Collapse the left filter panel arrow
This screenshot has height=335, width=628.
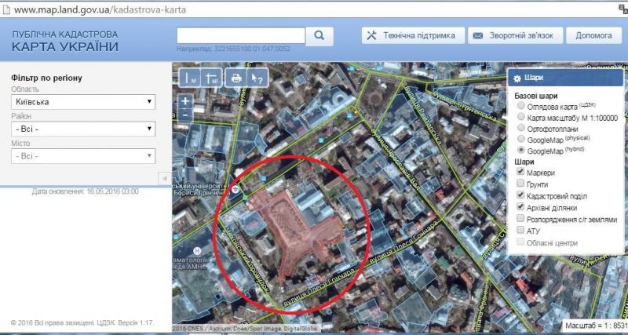point(164,178)
